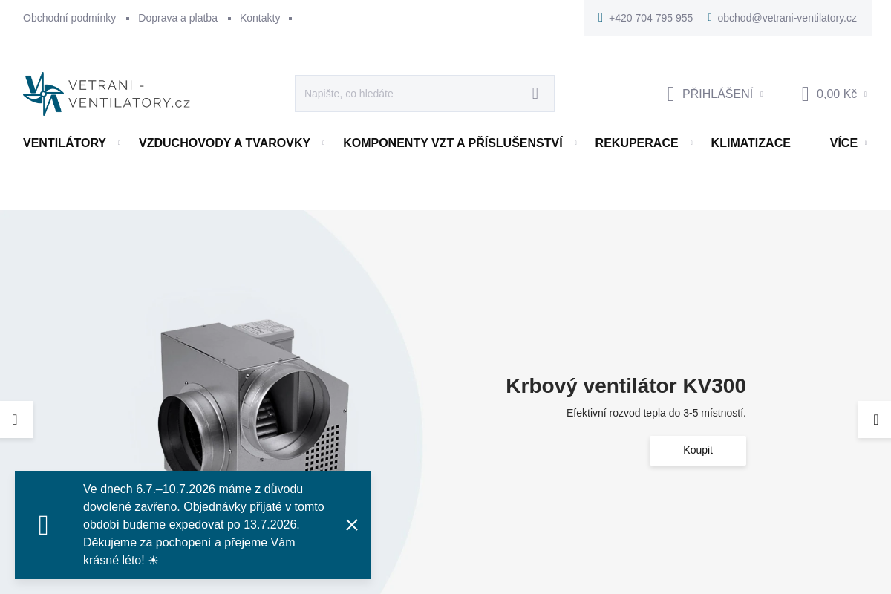Open the shopping cart icon

click(x=805, y=94)
